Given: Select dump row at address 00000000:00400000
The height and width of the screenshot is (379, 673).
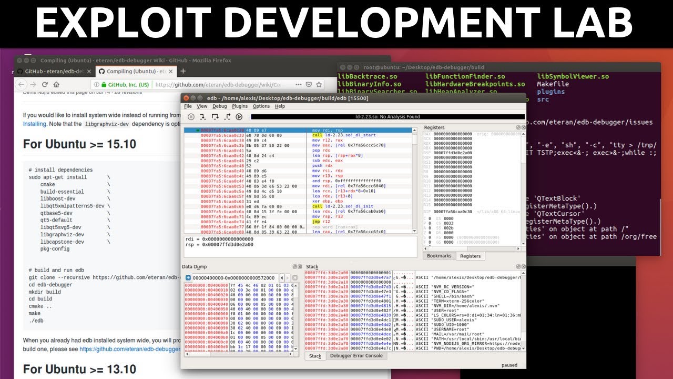Looking at the screenshot, I should pyautogui.click(x=238, y=285).
